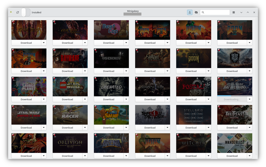The image size is (266, 167).
Task: Download Postal
Action: (x=191, y=99)
